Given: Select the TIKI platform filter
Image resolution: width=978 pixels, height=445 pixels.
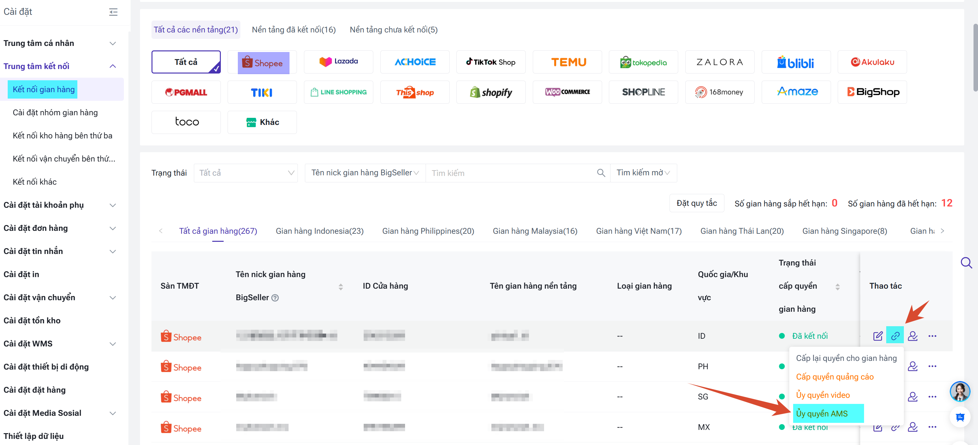Looking at the screenshot, I should (262, 92).
